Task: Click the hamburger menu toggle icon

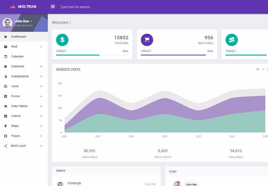Action: click(53, 7)
